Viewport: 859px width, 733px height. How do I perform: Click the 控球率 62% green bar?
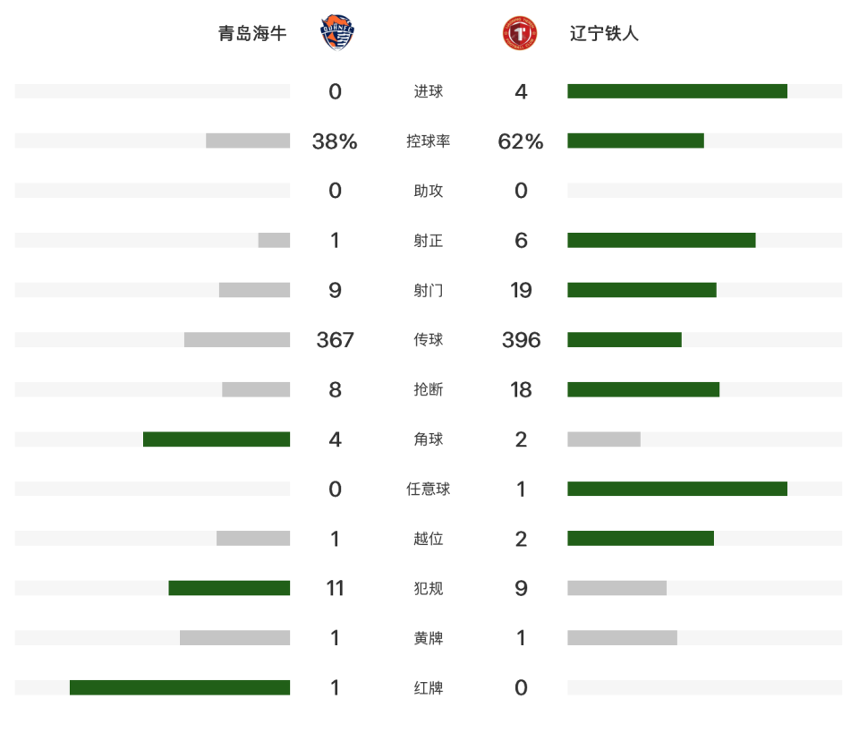(x=635, y=141)
